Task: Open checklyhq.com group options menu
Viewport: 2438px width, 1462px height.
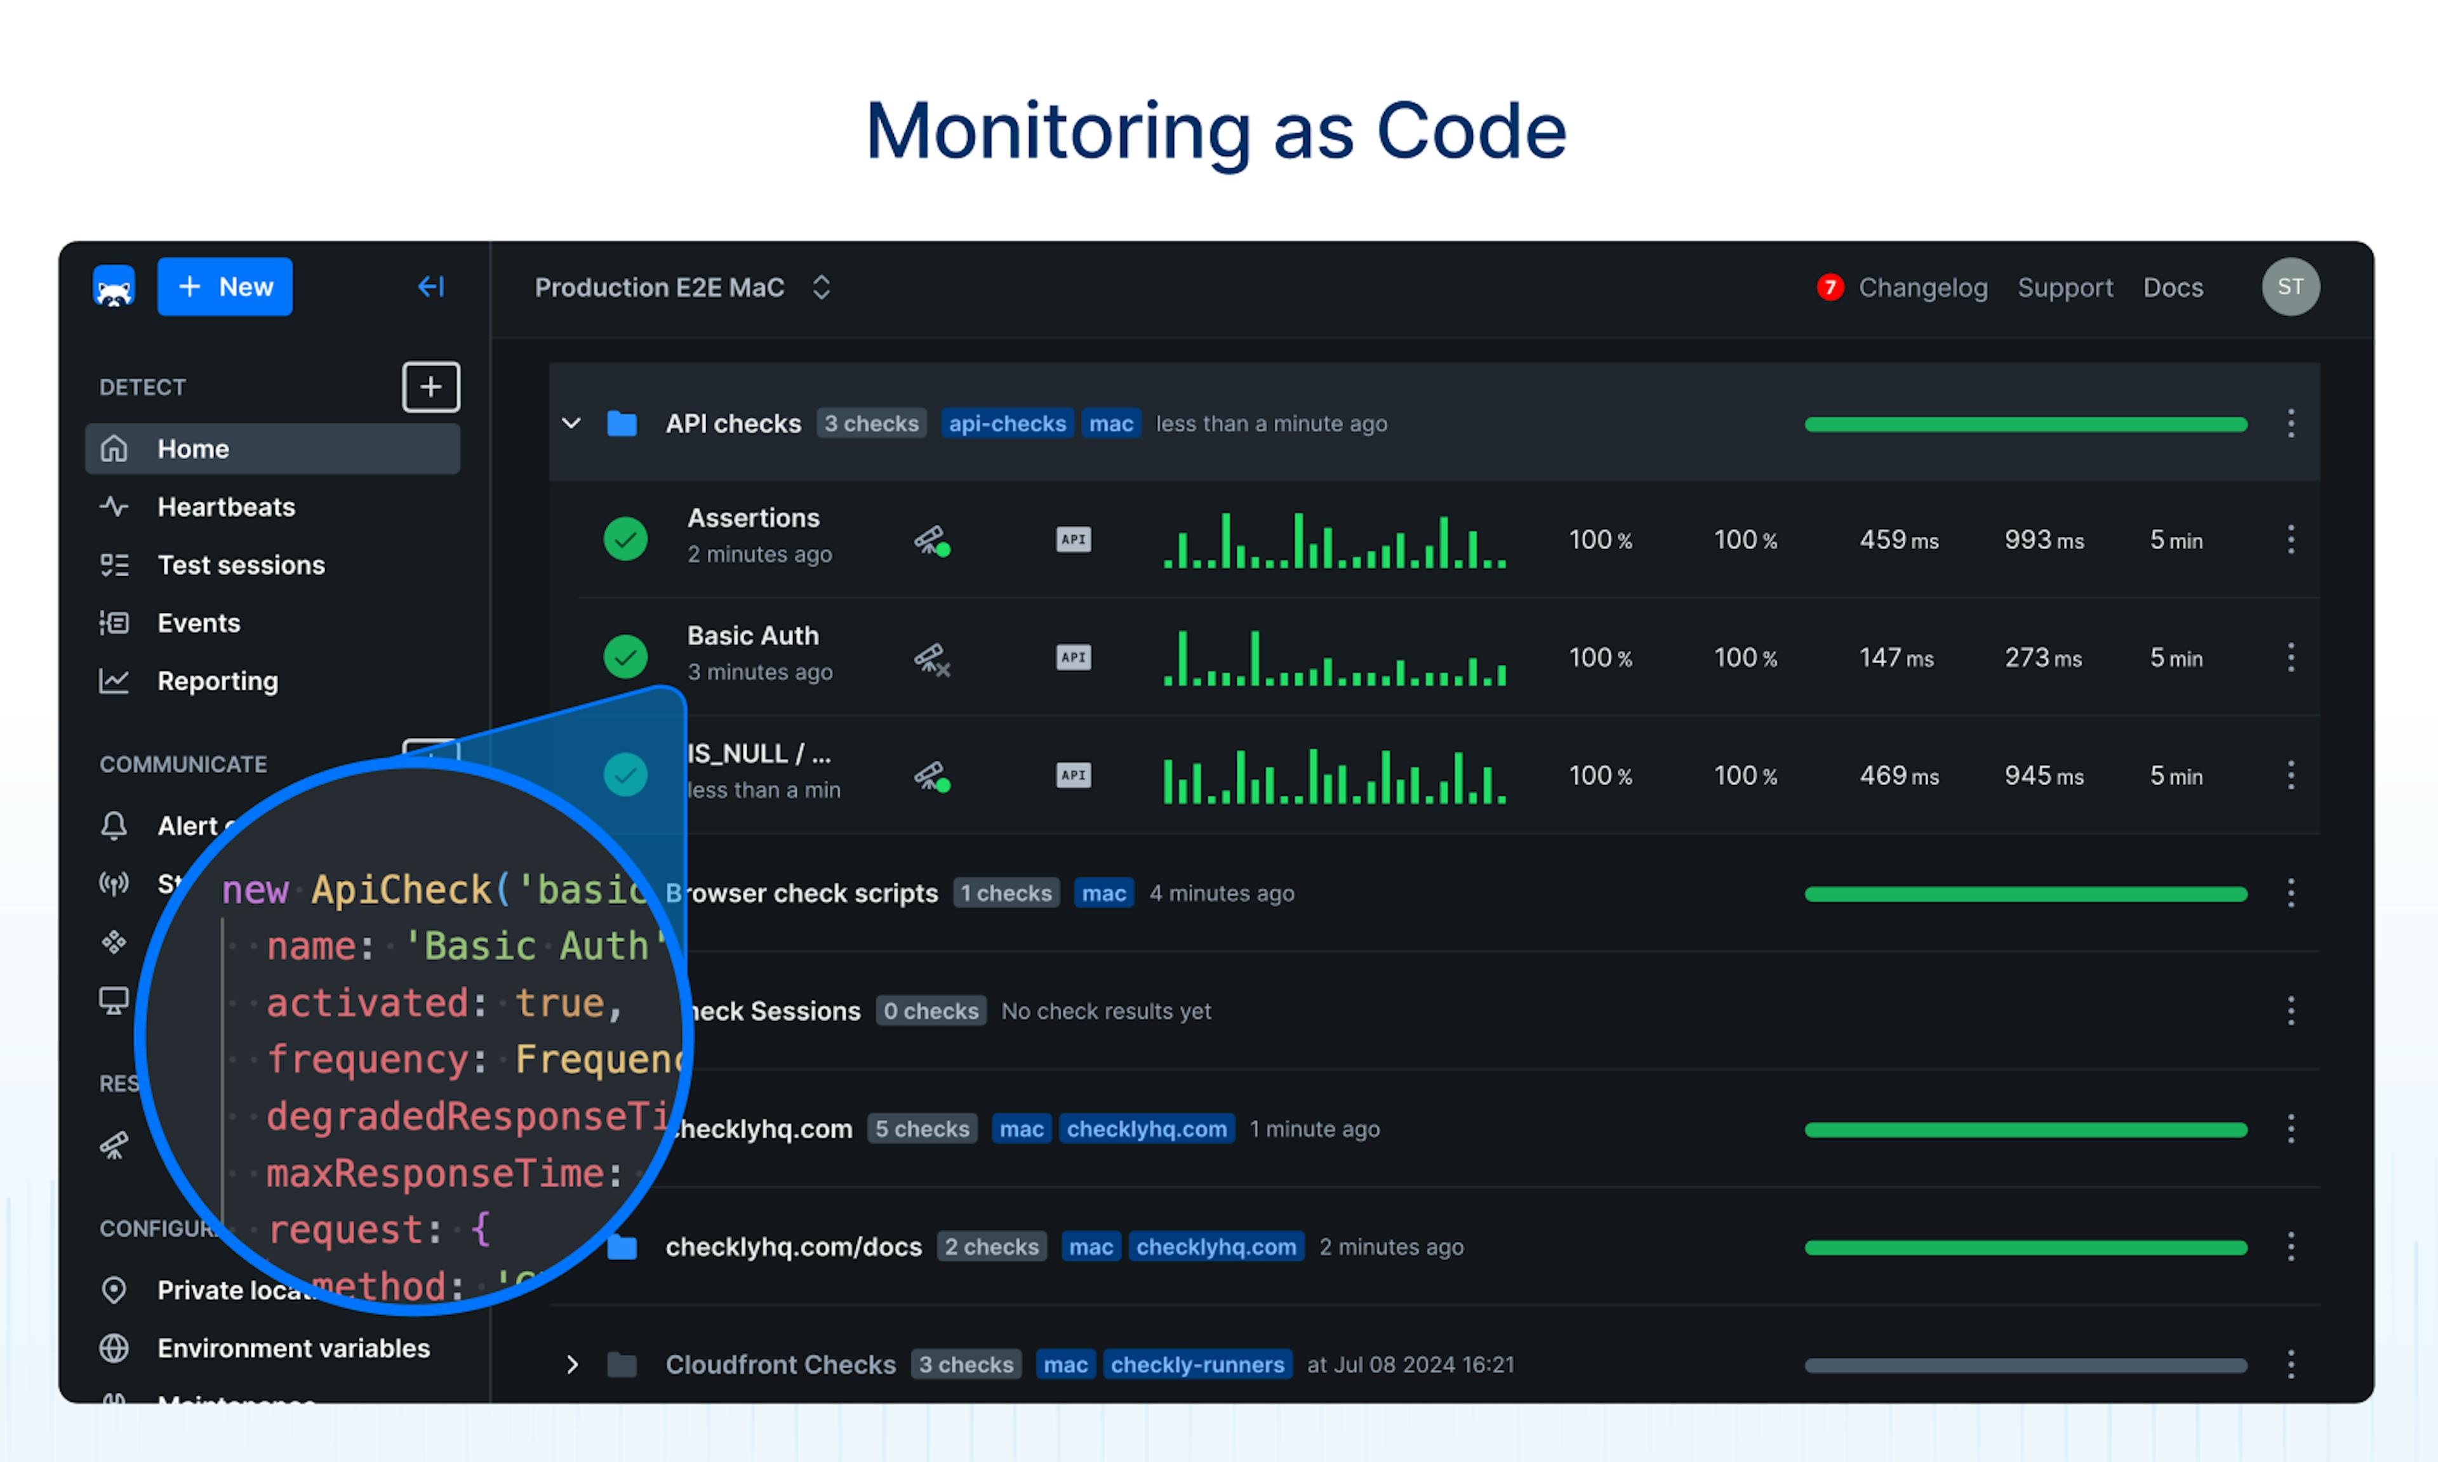Action: coord(2290,1129)
